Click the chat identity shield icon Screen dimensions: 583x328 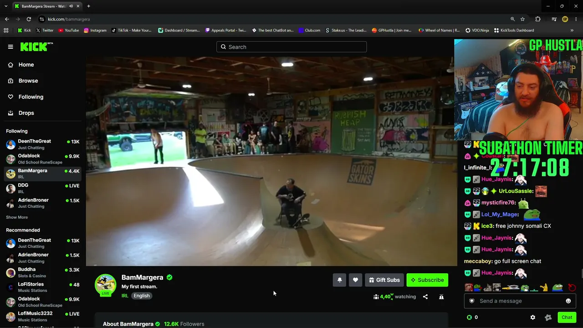[472, 301]
